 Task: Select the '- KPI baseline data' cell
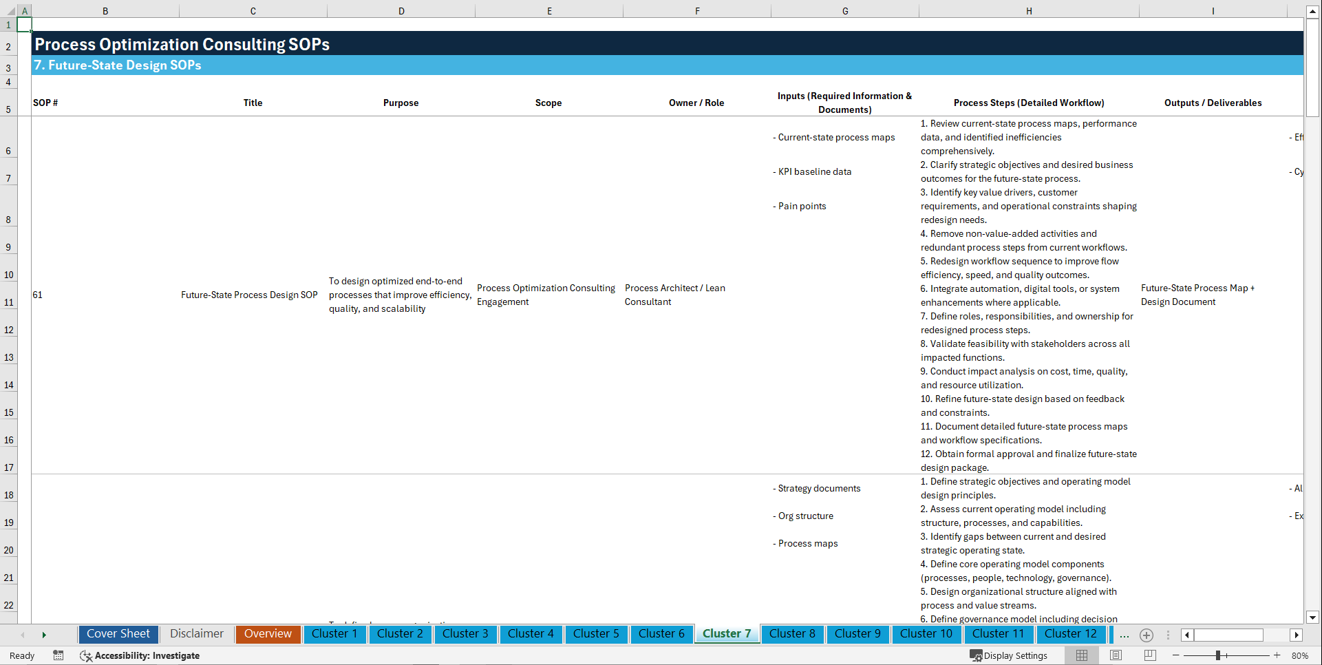845,171
